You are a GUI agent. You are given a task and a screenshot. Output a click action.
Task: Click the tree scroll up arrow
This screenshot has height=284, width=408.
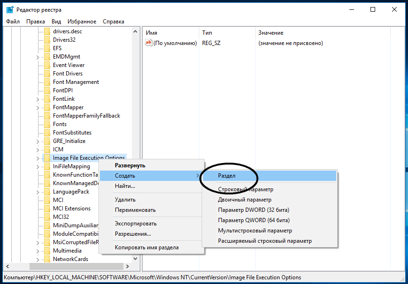136,31
